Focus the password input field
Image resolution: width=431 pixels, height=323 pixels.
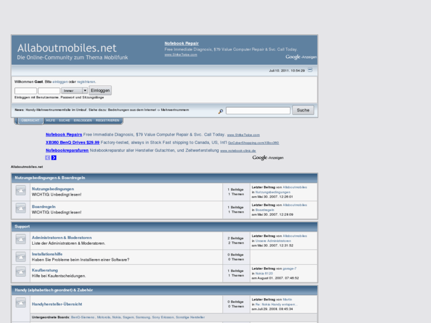tap(49, 91)
